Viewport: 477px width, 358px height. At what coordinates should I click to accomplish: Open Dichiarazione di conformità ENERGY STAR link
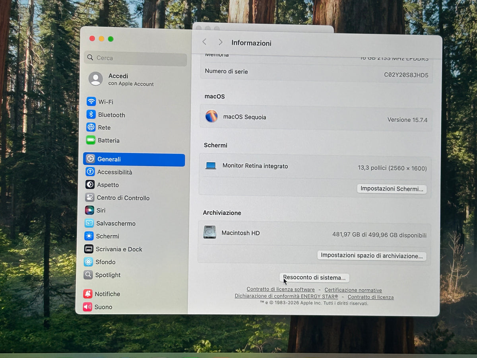point(286,296)
